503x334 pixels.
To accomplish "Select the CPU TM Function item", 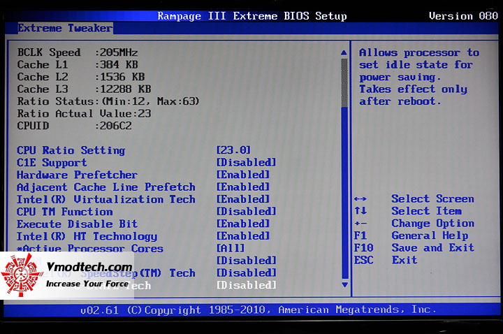I will (65, 212).
